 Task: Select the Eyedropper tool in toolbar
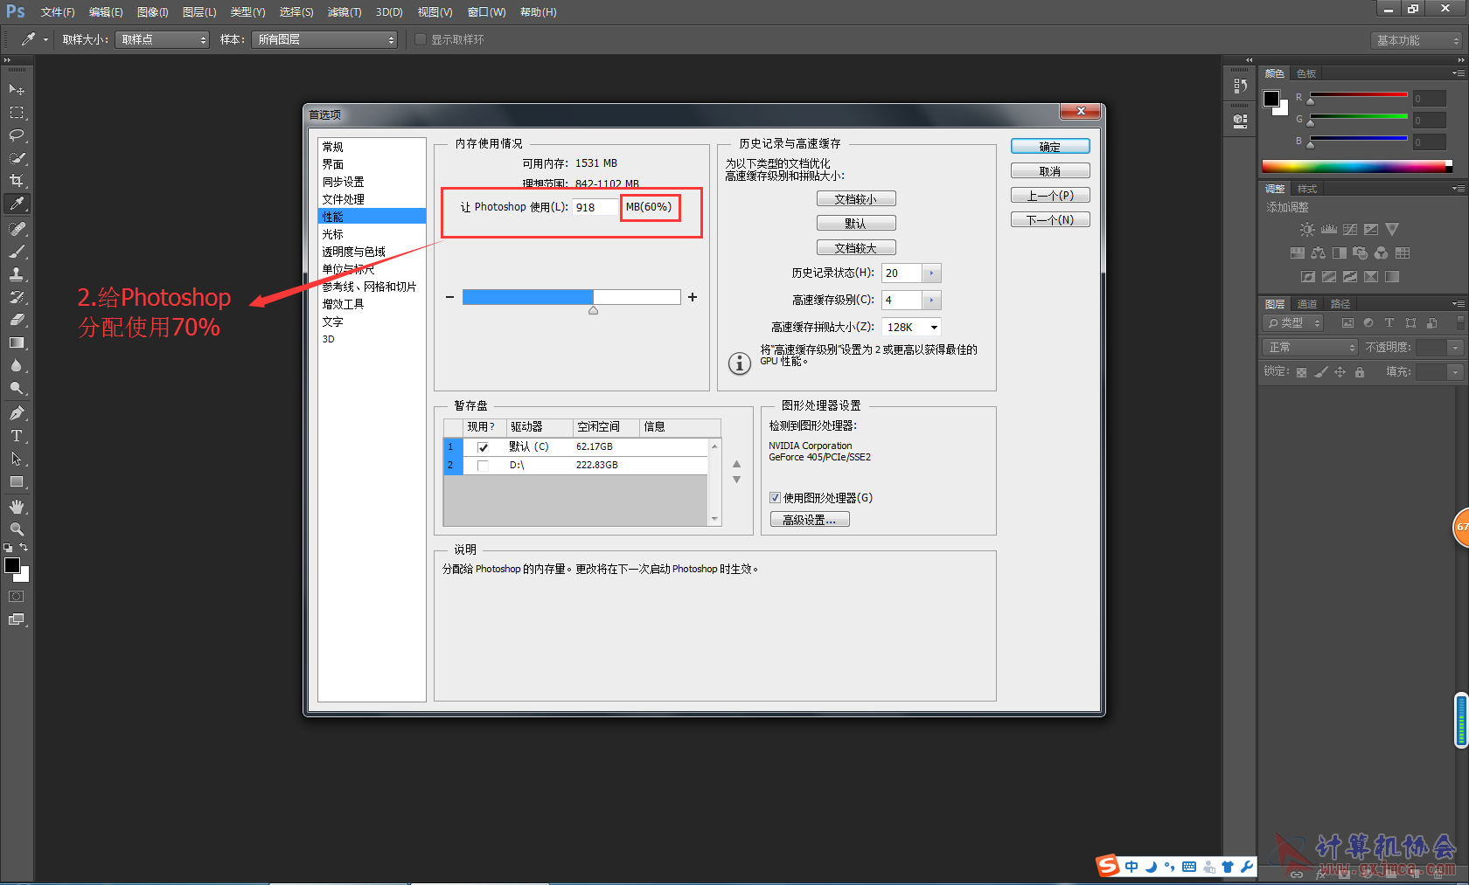point(17,204)
